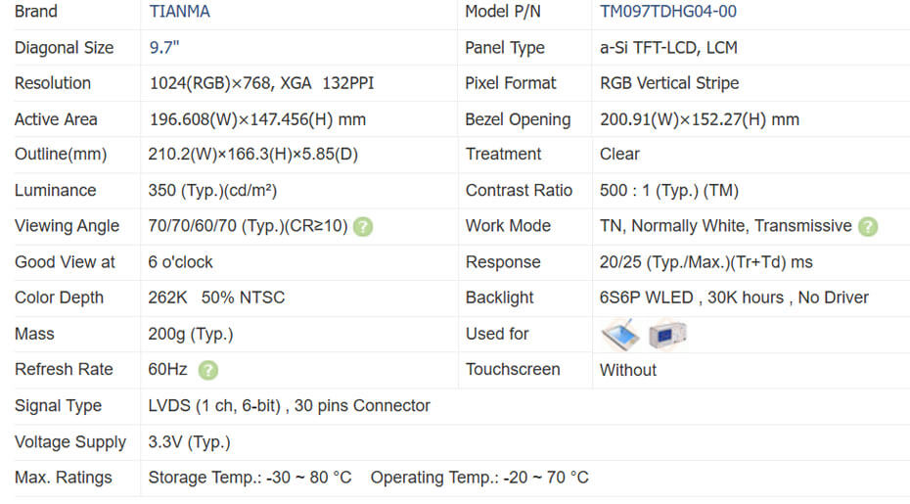Screen dimensions: 910x504
Task: Click the instrument device icon in Used for
Action: point(667,335)
